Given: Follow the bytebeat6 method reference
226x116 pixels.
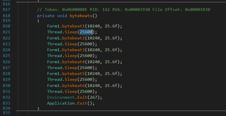Looking at the screenshot, I should 74,86.
